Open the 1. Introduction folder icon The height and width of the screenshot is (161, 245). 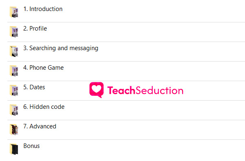[14, 12]
